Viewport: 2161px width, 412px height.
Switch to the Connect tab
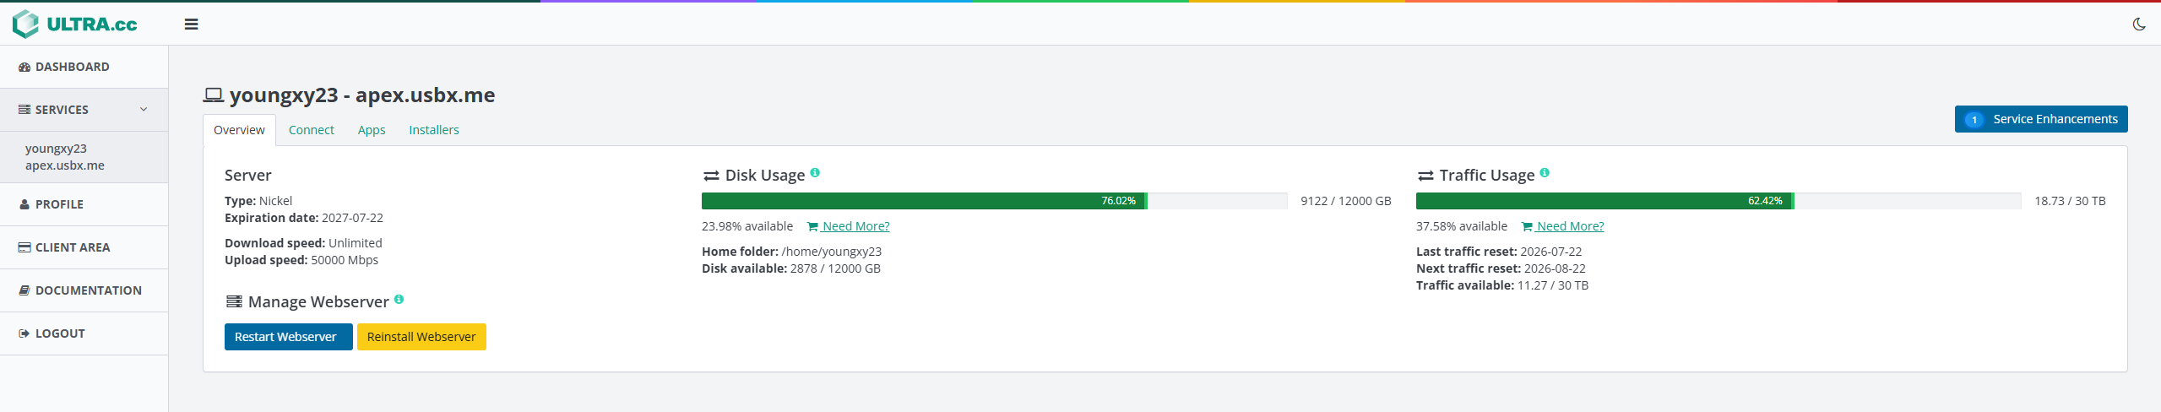tap(312, 130)
